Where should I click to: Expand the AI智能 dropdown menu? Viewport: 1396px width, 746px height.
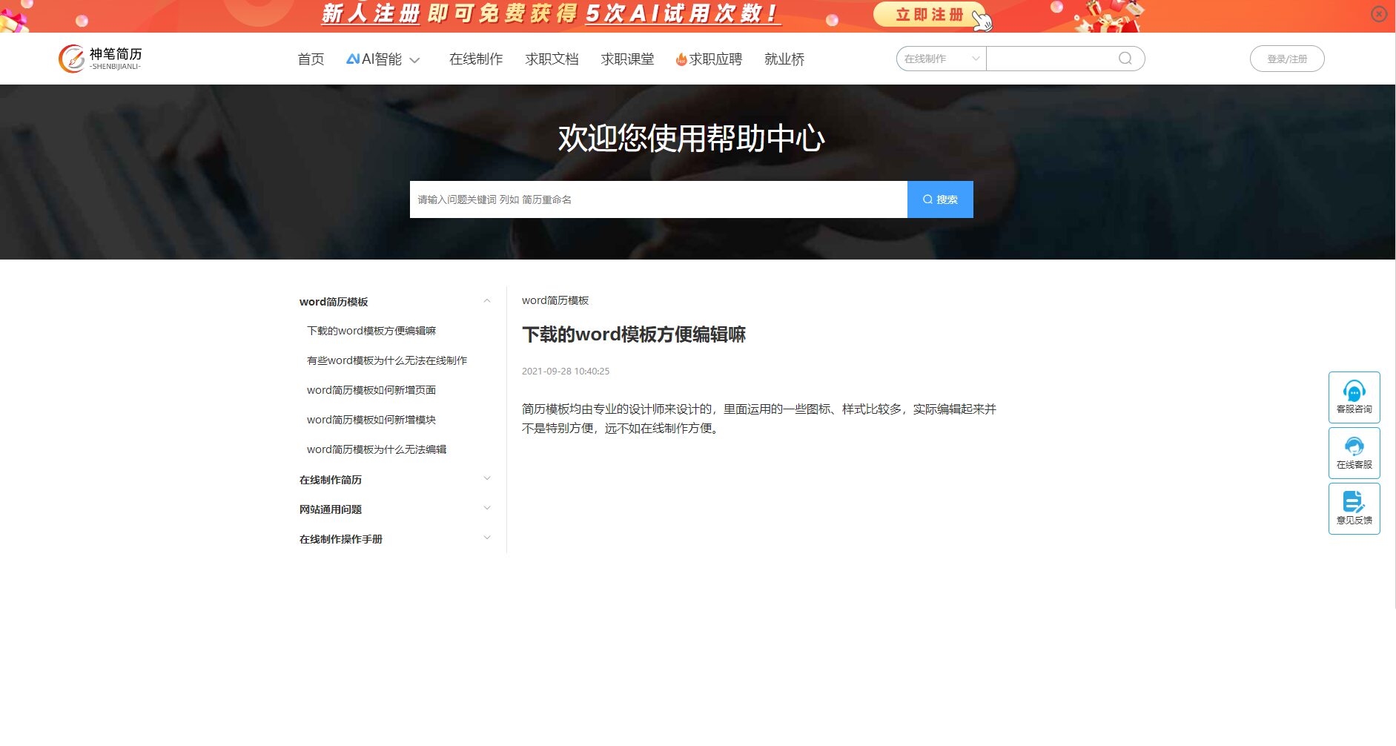[415, 60]
